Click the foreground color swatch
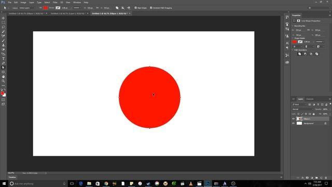Image resolution: width=332 pixels, height=187 pixels. coord(2,93)
